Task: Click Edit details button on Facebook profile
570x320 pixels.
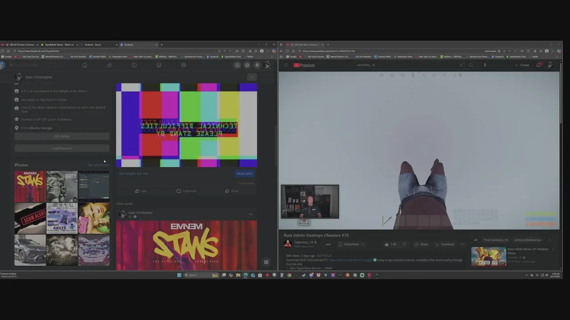Action: point(62,136)
